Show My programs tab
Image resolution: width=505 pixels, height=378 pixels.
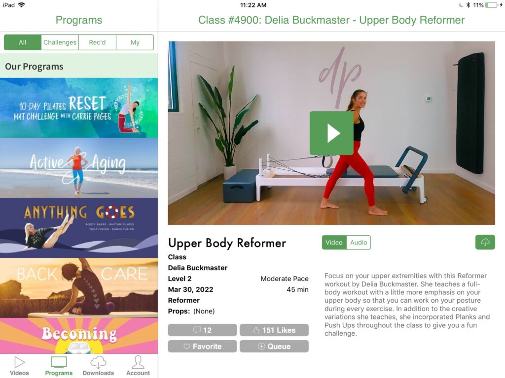[x=135, y=42]
